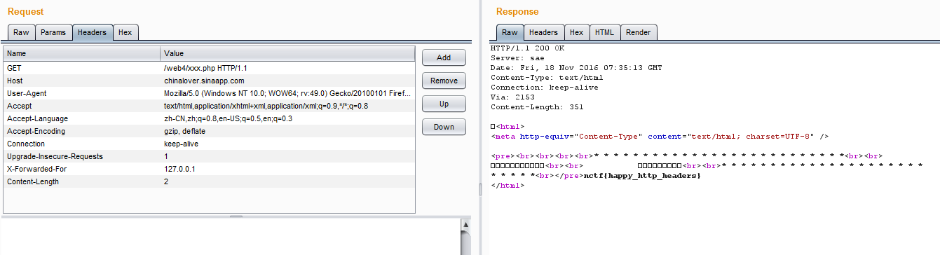Image resolution: width=940 pixels, height=255 pixels.
Task: Click the HTTP/1.1 200 OK status line
Action: tap(527, 48)
